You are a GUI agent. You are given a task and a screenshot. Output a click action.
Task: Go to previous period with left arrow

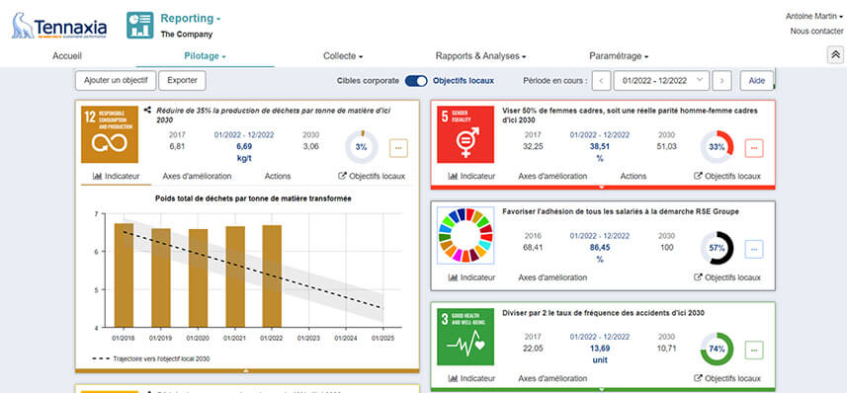coord(601,81)
